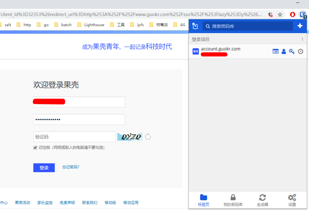Image resolution: width=309 pixels, height=210 pixels.
Task: Click the red Opera-style extension icon
Action: pos(293,15)
